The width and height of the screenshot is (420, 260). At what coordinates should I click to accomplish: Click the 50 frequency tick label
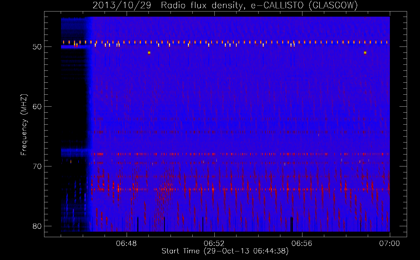[37, 47]
